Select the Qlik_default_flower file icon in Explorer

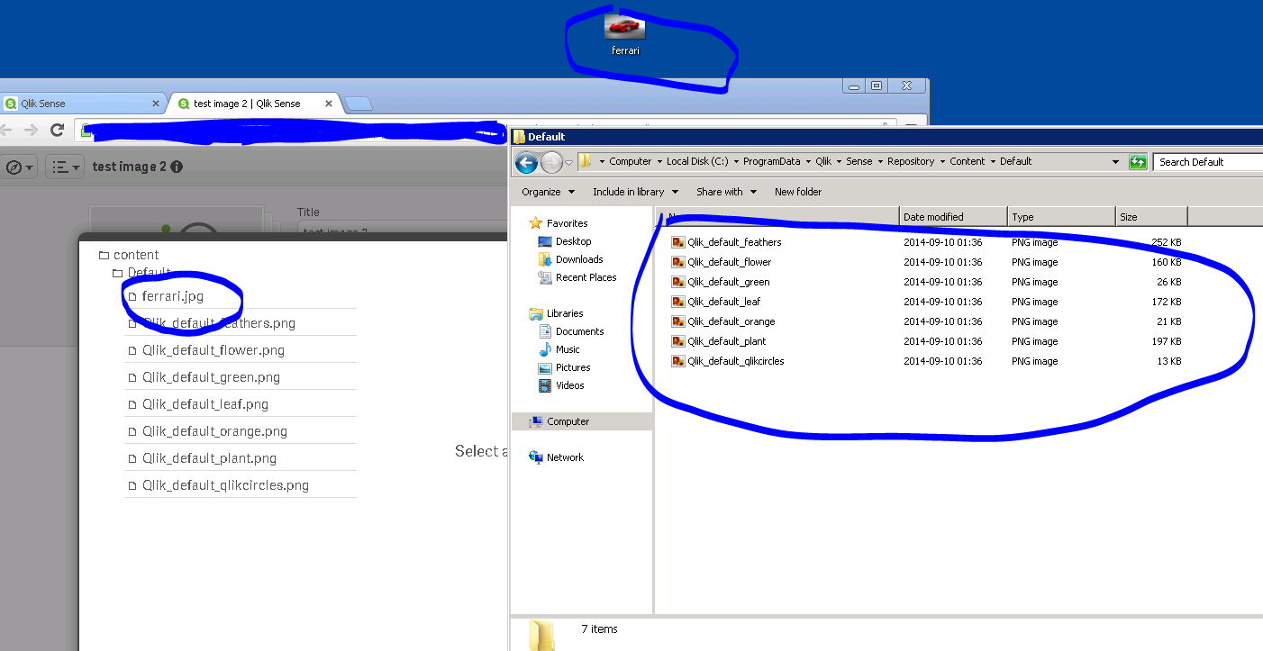pyautogui.click(x=678, y=262)
